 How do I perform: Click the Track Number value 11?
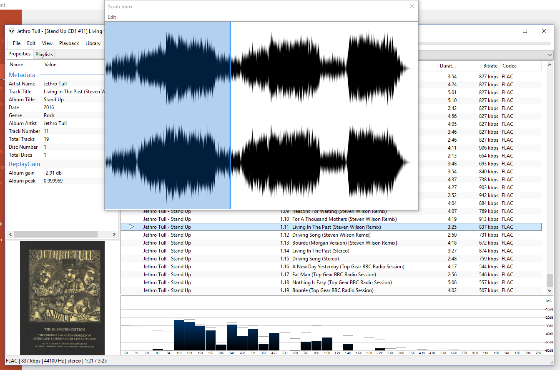46,131
